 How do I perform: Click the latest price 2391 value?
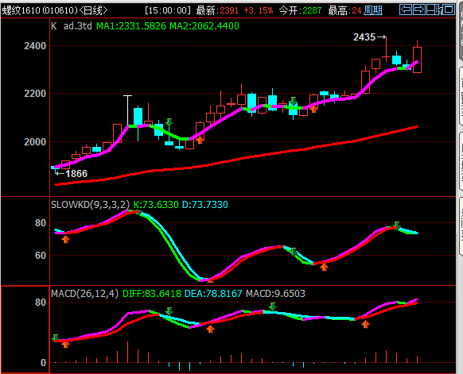(229, 10)
